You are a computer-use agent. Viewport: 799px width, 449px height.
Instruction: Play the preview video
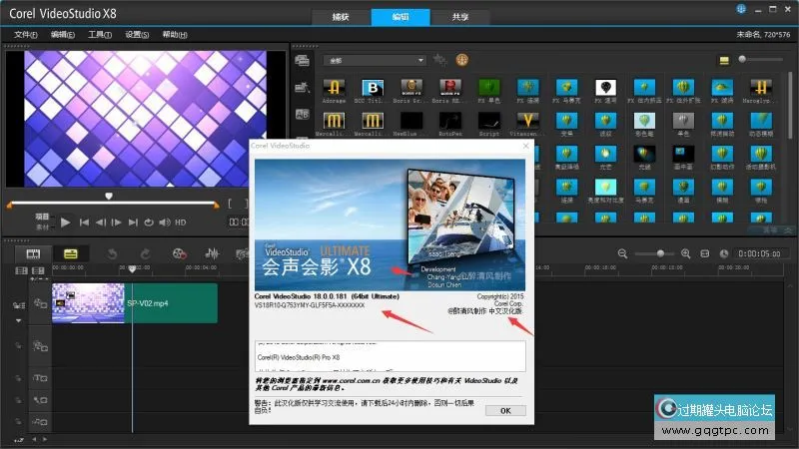point(65,223)
